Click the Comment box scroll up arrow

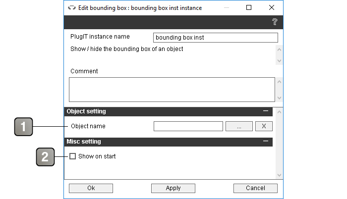point(279,82)
